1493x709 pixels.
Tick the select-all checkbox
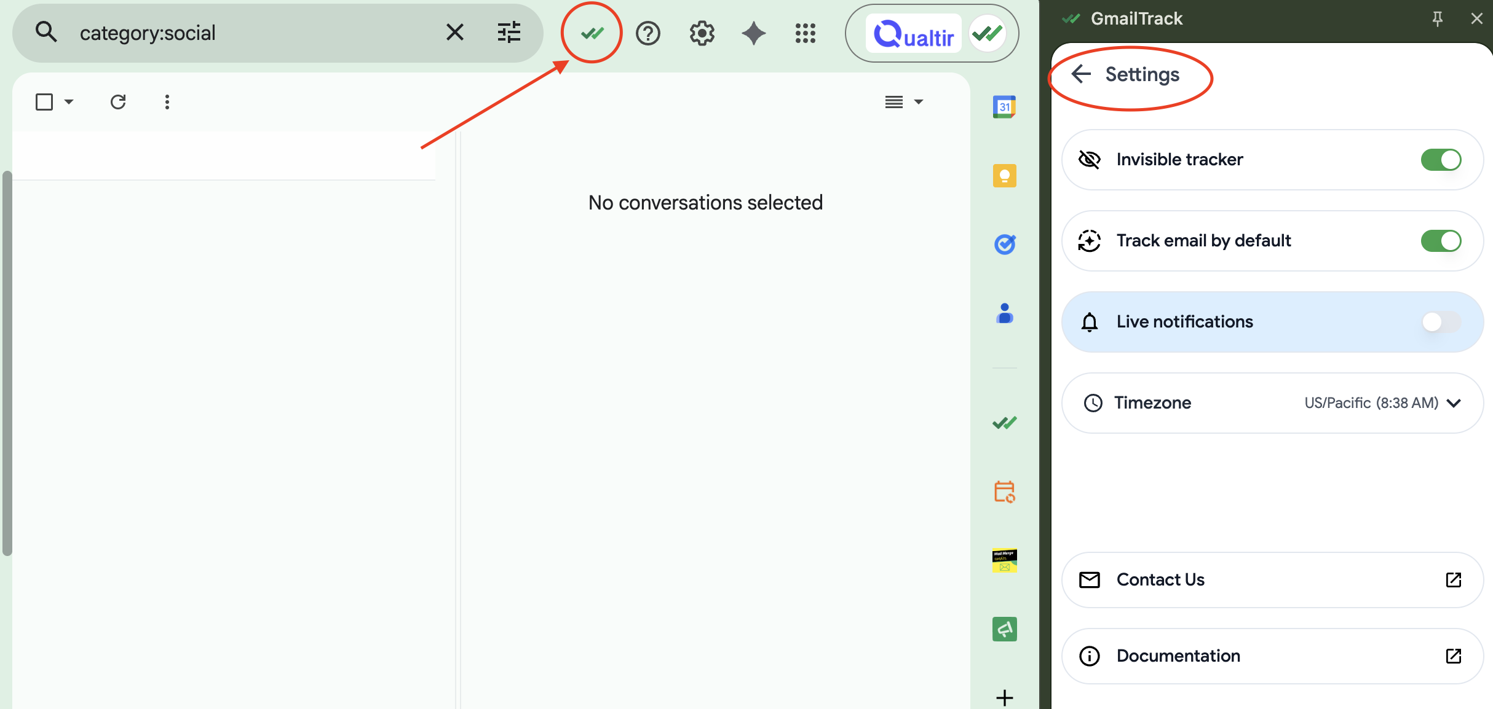point(44,102)
